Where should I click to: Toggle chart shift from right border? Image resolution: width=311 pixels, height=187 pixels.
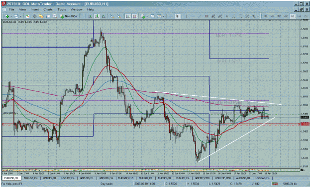[x=135, y=16]
